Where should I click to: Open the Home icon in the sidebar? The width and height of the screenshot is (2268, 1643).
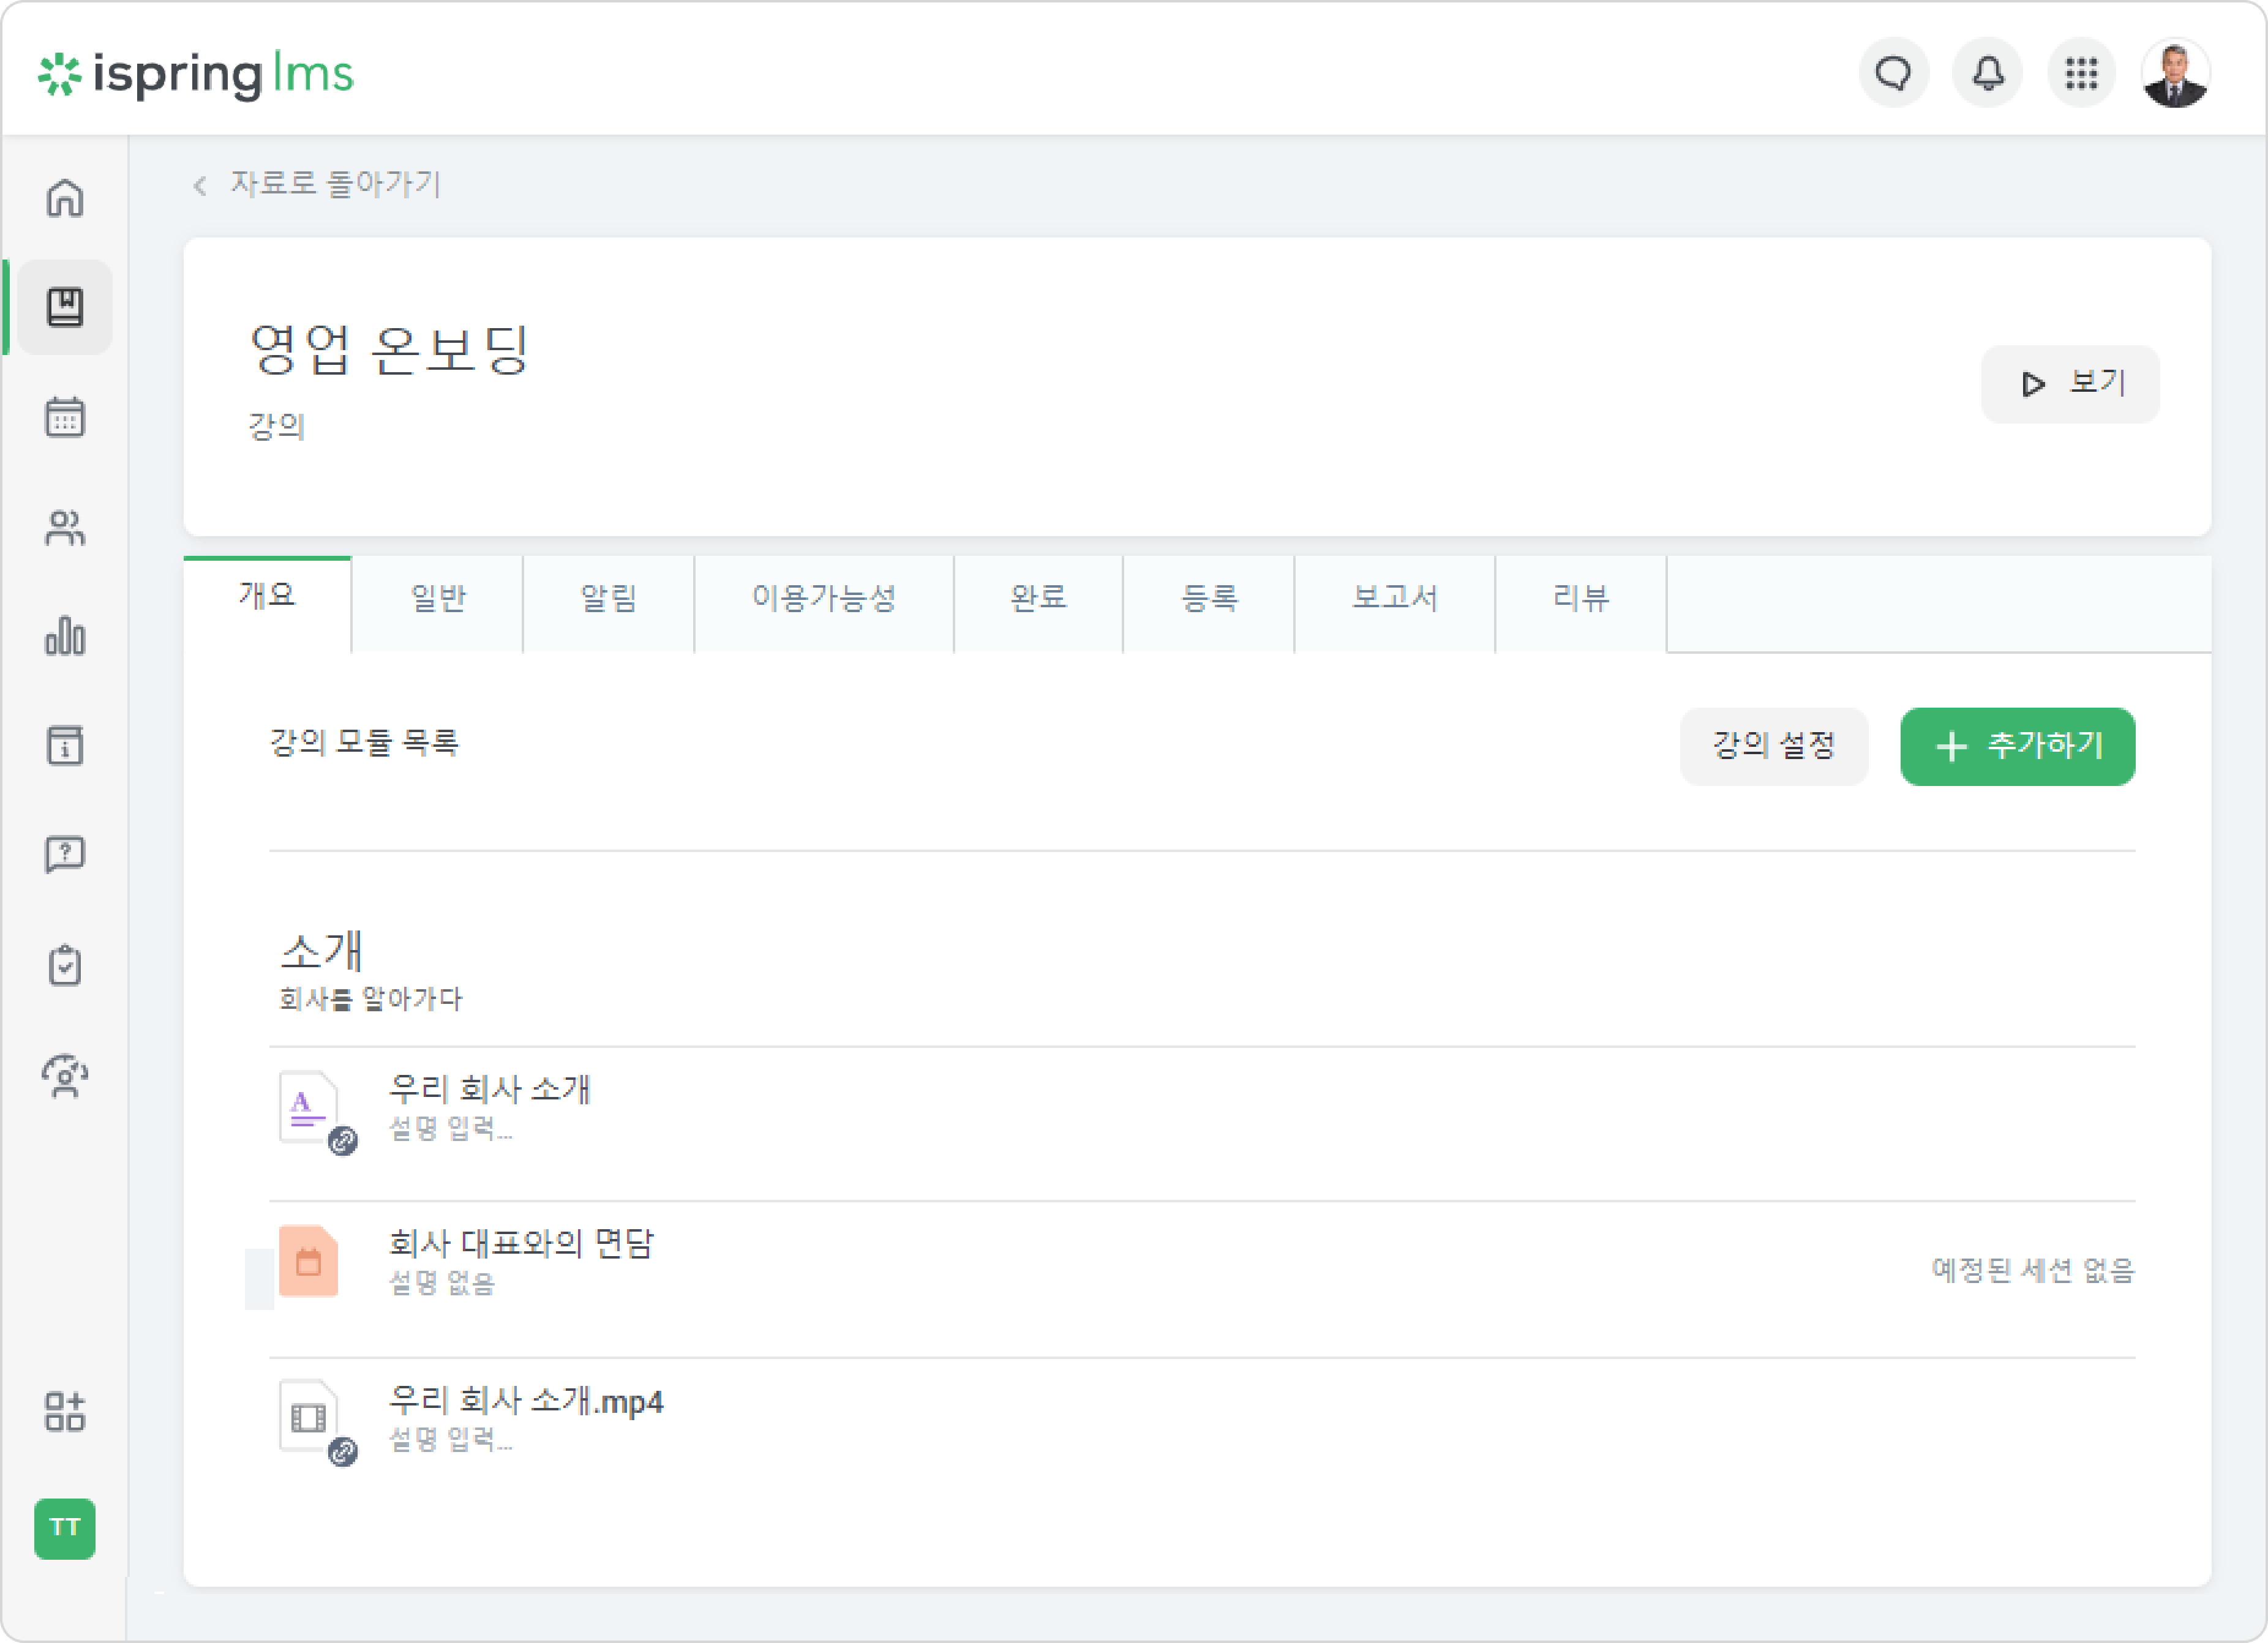65,198
